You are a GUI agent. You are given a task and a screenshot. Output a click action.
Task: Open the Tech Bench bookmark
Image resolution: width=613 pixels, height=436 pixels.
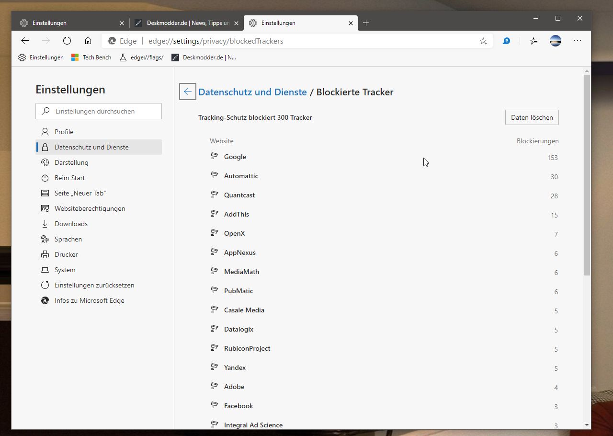coord(91,57)
